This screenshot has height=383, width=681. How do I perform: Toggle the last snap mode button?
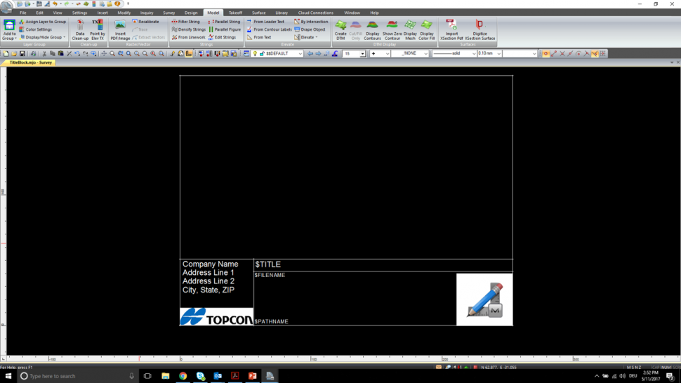coord(602,53)
